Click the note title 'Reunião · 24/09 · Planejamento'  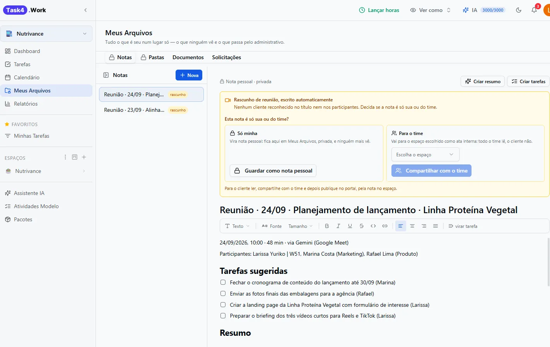coord(369,210)
